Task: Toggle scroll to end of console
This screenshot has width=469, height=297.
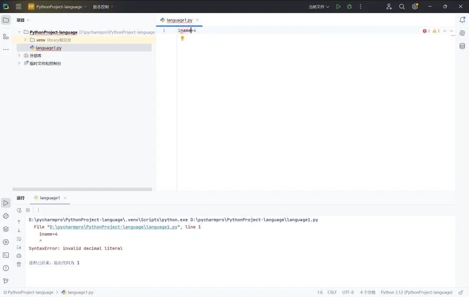Action: (19, 247)
